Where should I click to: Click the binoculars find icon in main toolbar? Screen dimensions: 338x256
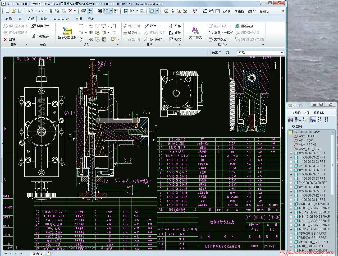coord(100,11)
